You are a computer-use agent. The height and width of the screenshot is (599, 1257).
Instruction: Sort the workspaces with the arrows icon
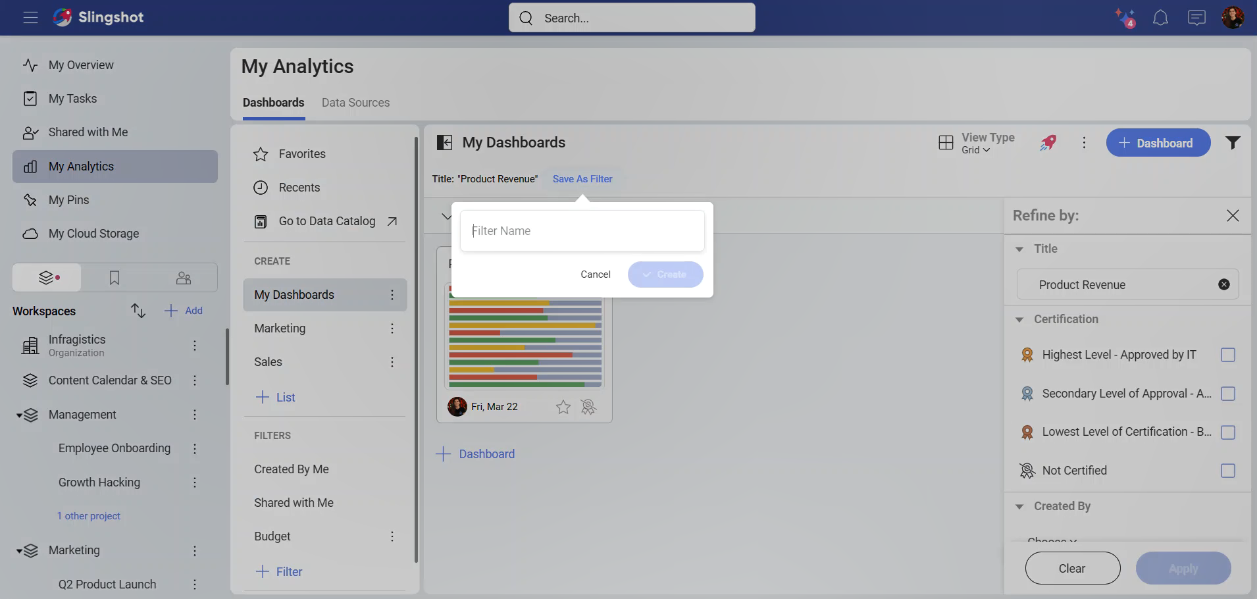click(138, 311)
